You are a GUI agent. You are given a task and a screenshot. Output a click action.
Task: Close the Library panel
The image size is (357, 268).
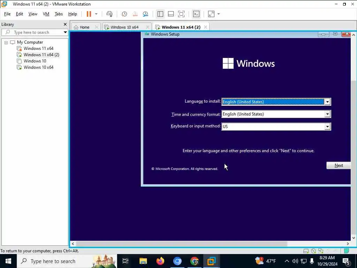(x=65, y=24)
